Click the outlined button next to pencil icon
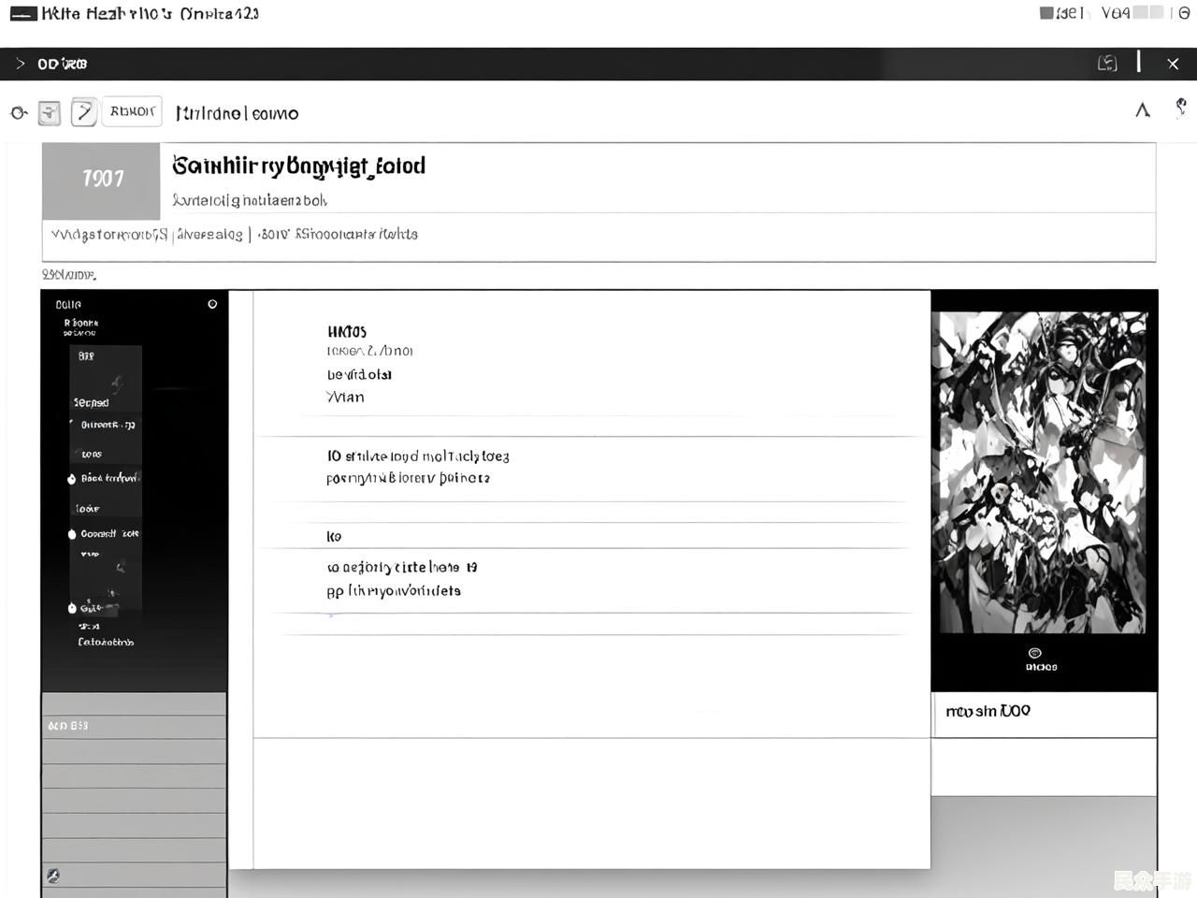The height and width of the screenshot is (898, 1197). 132,111
